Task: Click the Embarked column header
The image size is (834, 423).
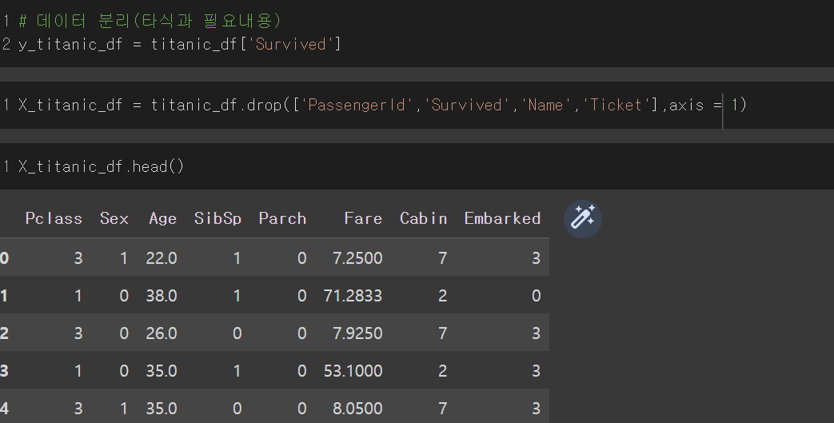Action: tap(503, 218)
